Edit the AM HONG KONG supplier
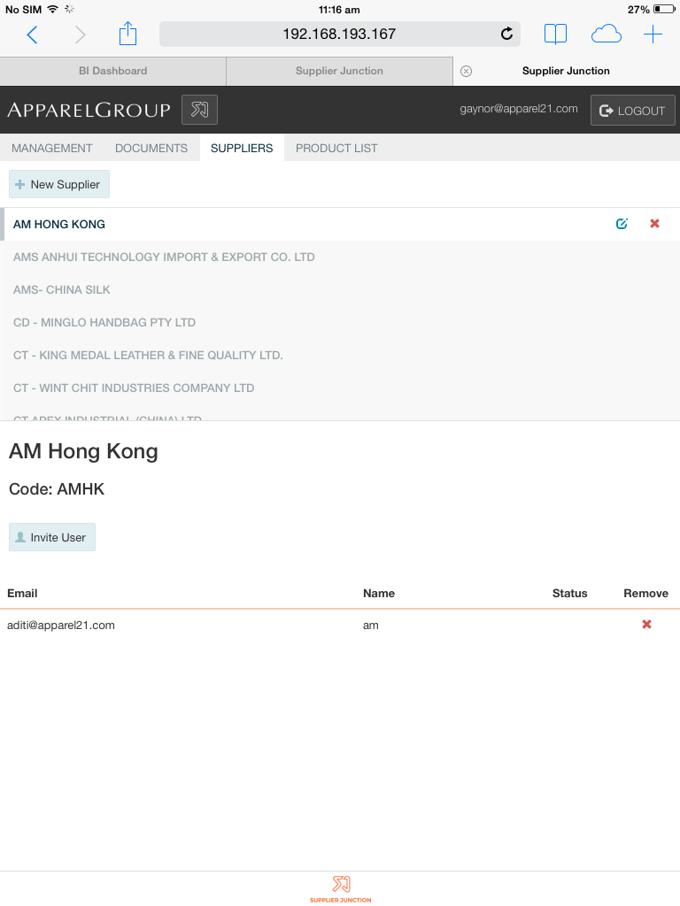 click(622, 224)
